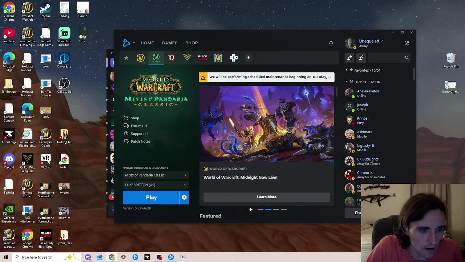
Task: Expand the Favorites - 10/51 group
Action: coord(363,70)
